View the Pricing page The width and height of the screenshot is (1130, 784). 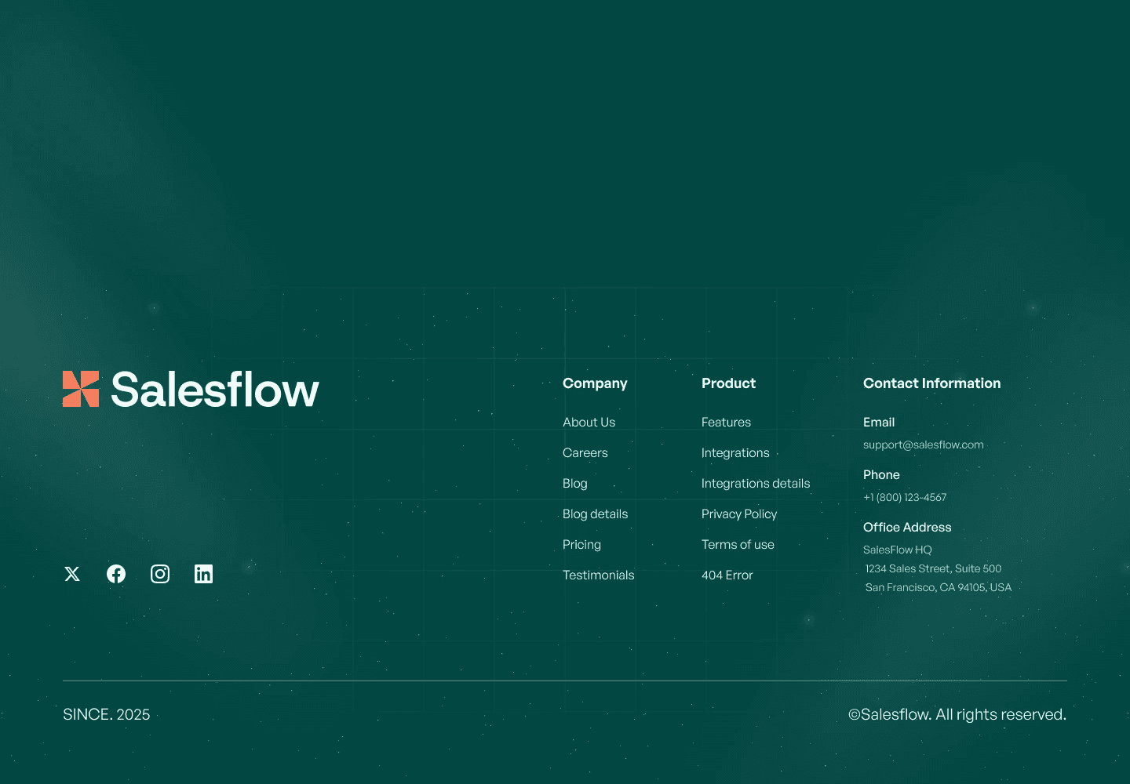pyautogui.click(x=581, y=544)
